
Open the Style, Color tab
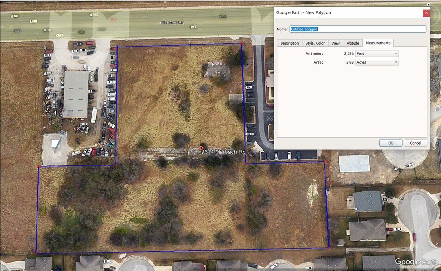[315, 43]
